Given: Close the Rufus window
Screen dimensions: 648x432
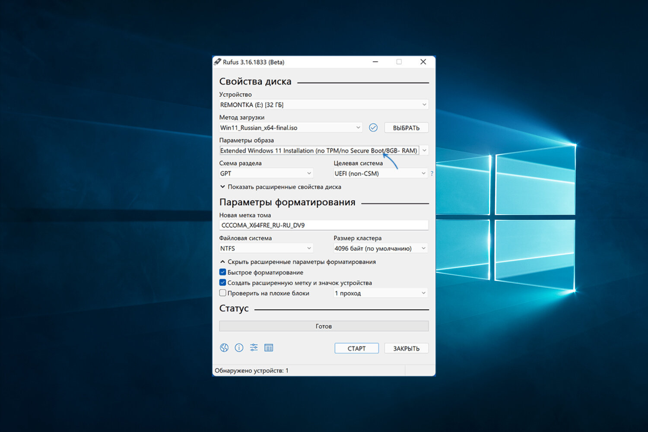Looking at the screenshot, I should [x=423, y=62].
